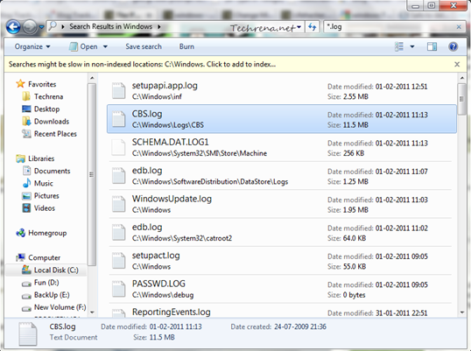The image size is (471, 351).
Task: Dismiss the yellow info bar
Action: [457, 64]
